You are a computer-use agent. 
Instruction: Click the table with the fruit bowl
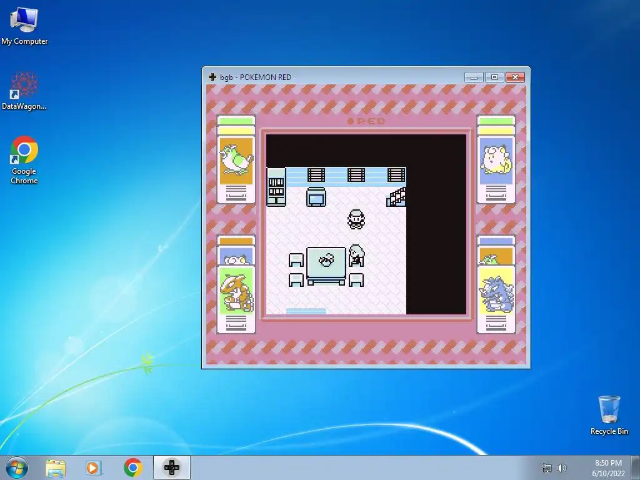point(326,265)
